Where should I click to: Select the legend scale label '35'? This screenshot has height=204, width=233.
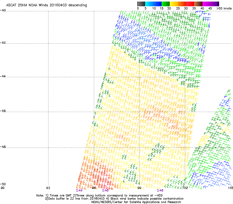point(194,8)
